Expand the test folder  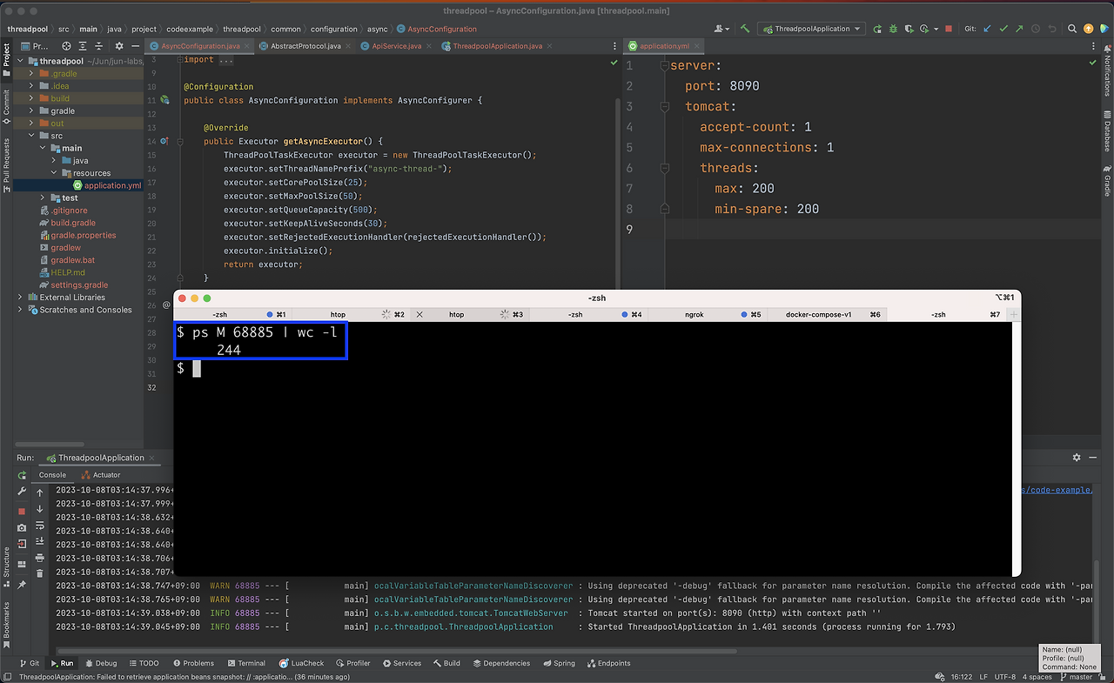click(x=43, y=198)
